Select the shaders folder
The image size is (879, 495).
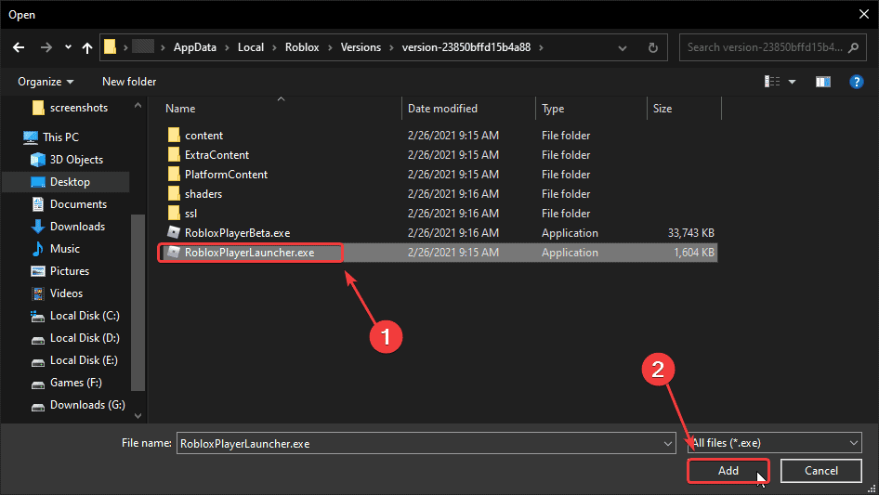coord(203,194)
